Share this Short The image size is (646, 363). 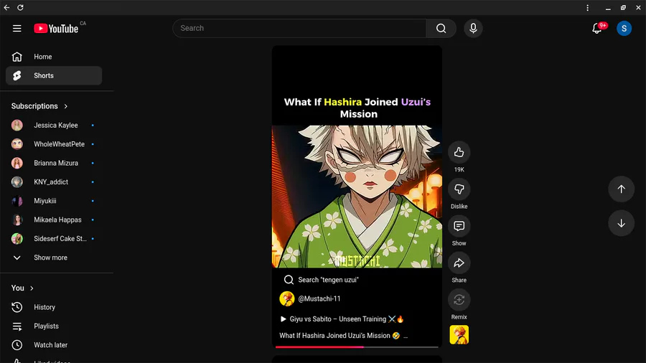coord(459,263)
